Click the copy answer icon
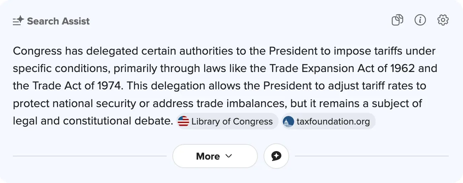463x183 pixels. (397, 20)
